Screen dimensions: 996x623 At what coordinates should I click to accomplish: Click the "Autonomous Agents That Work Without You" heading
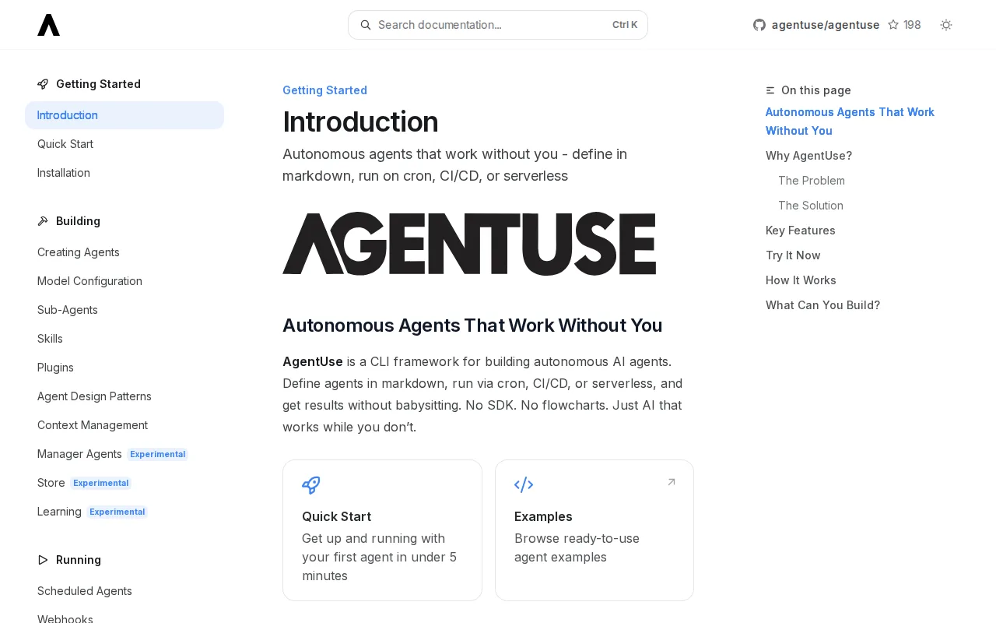coord(472,326)
